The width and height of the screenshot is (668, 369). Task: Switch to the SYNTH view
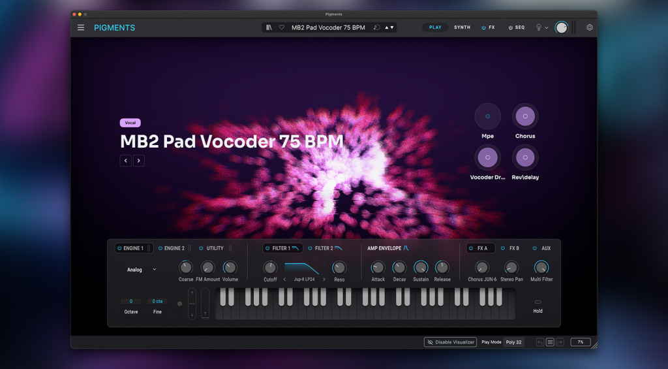coord(463,27)
